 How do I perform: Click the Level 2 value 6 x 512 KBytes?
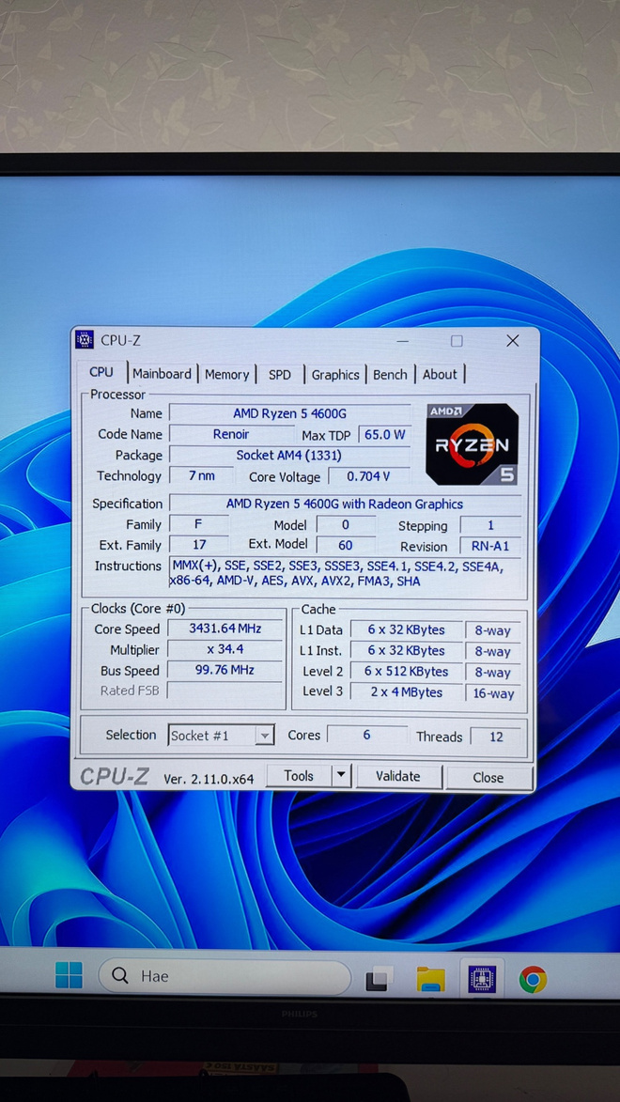407,671
